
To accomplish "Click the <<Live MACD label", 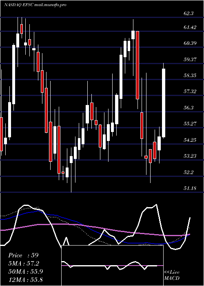I will pyautogui.click(x=172, y=275).
